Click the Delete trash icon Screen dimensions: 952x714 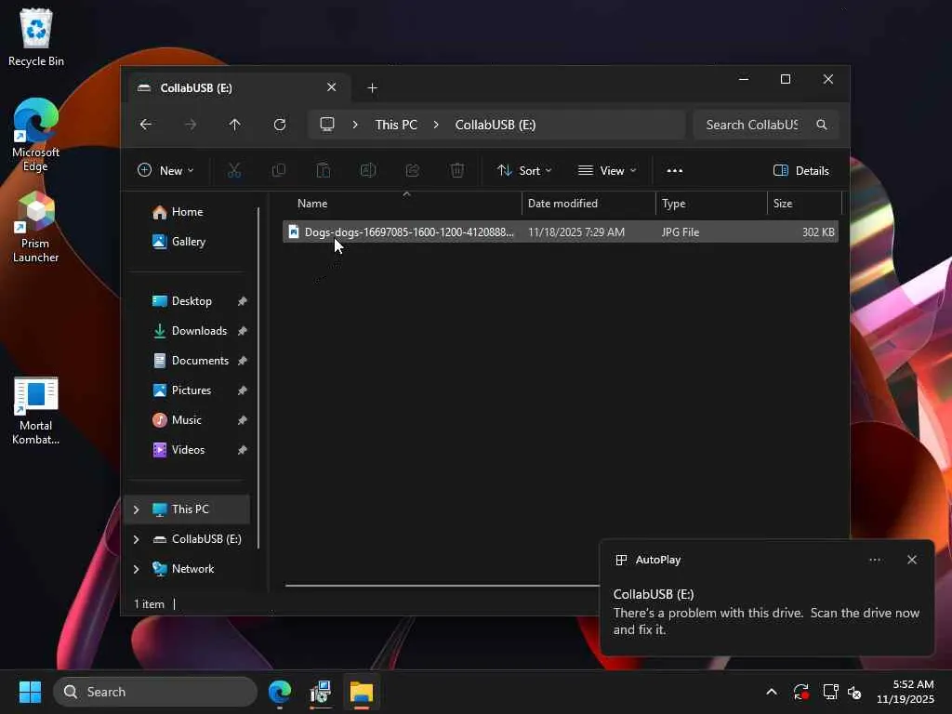click(457, 171)
